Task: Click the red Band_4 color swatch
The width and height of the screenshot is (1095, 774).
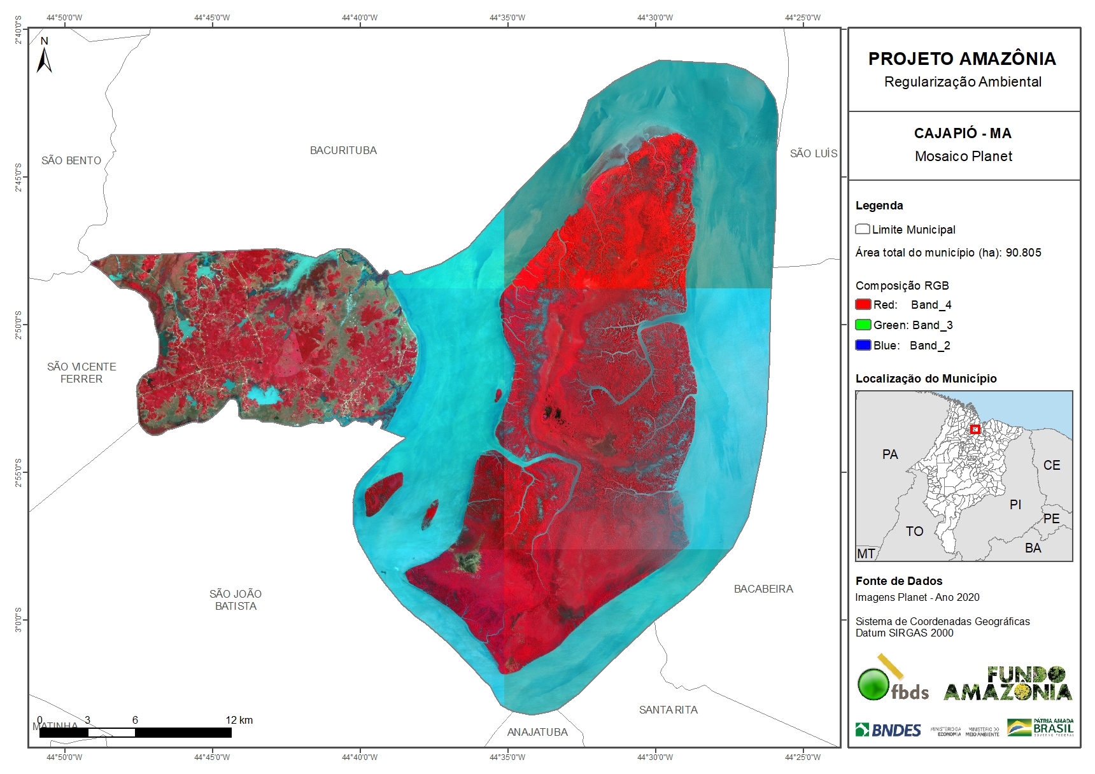Action: point(863,305)
